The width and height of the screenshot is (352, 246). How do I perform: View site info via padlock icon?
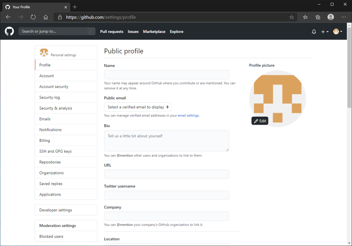pos(60,17)
